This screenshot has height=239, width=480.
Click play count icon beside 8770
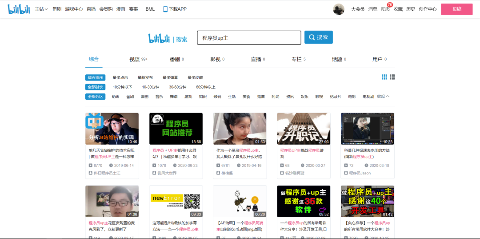click(x=91, y=166)
